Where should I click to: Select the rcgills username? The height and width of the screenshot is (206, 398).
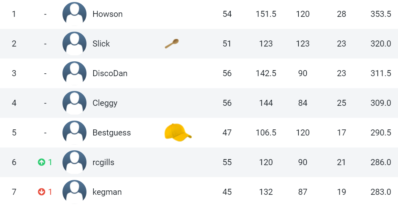(x=103, y=162)
